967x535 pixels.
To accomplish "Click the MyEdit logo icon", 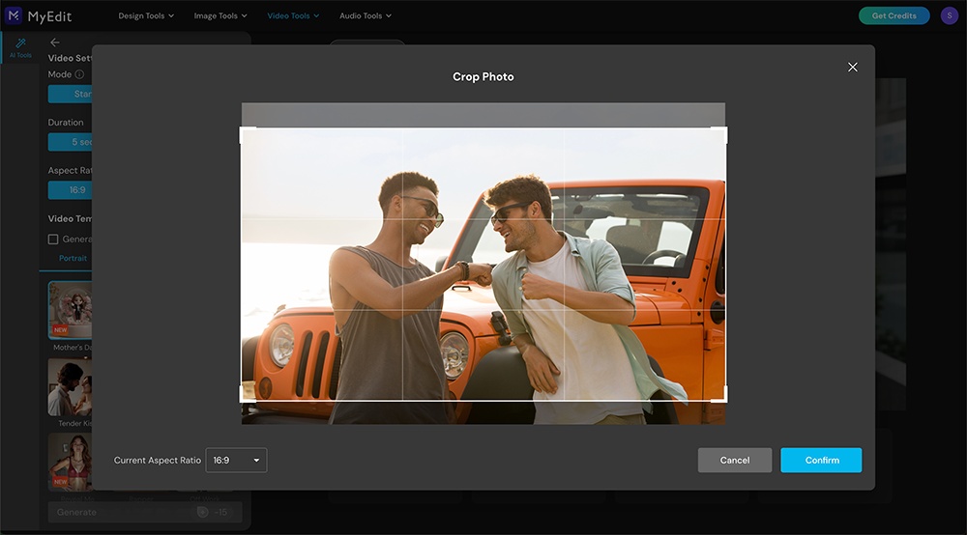I will coord(14,15).
